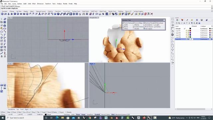The height and width of the screenshot is (120, 213).
Task: Click the Filter funnel icon in Layers toolbar
Action: click(x=192, y=23)
